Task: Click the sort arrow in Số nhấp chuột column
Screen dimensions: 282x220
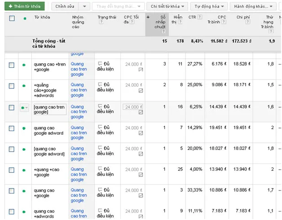Action: [x=148, y=18]
